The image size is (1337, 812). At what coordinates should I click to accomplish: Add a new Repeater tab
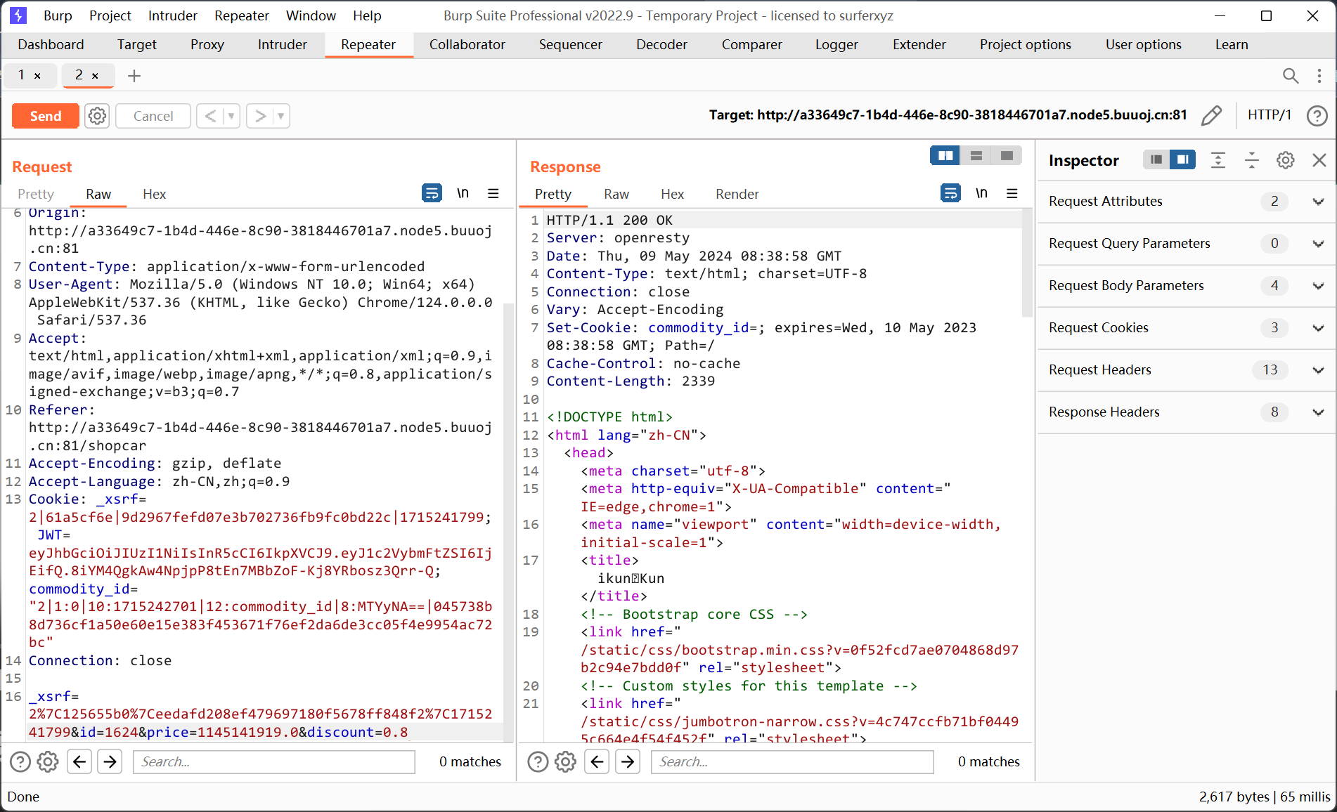(134, 75)
